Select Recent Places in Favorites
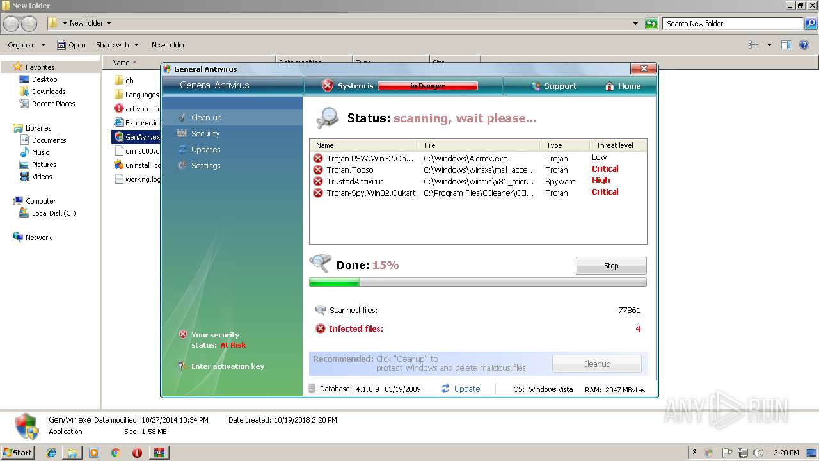819x461 pixels. [x=53, y=104]
